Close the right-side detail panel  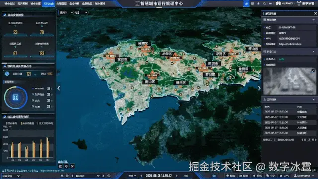315,13
